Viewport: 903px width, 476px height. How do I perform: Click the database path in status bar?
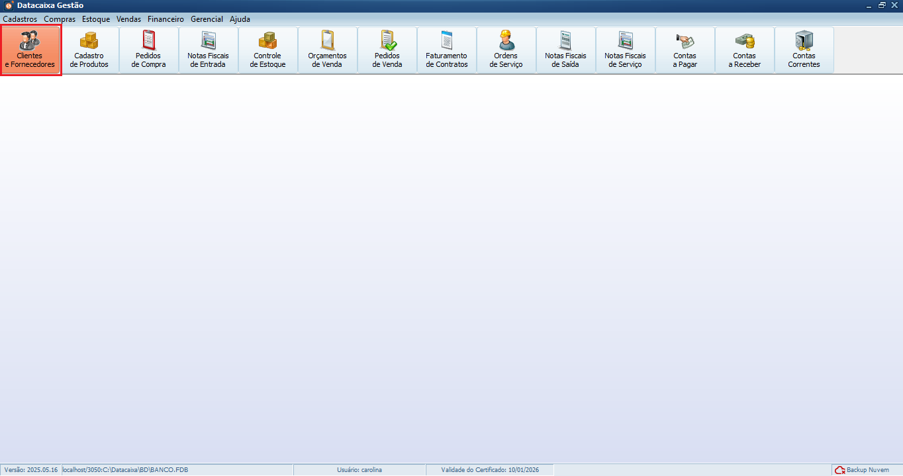point(126,470)
